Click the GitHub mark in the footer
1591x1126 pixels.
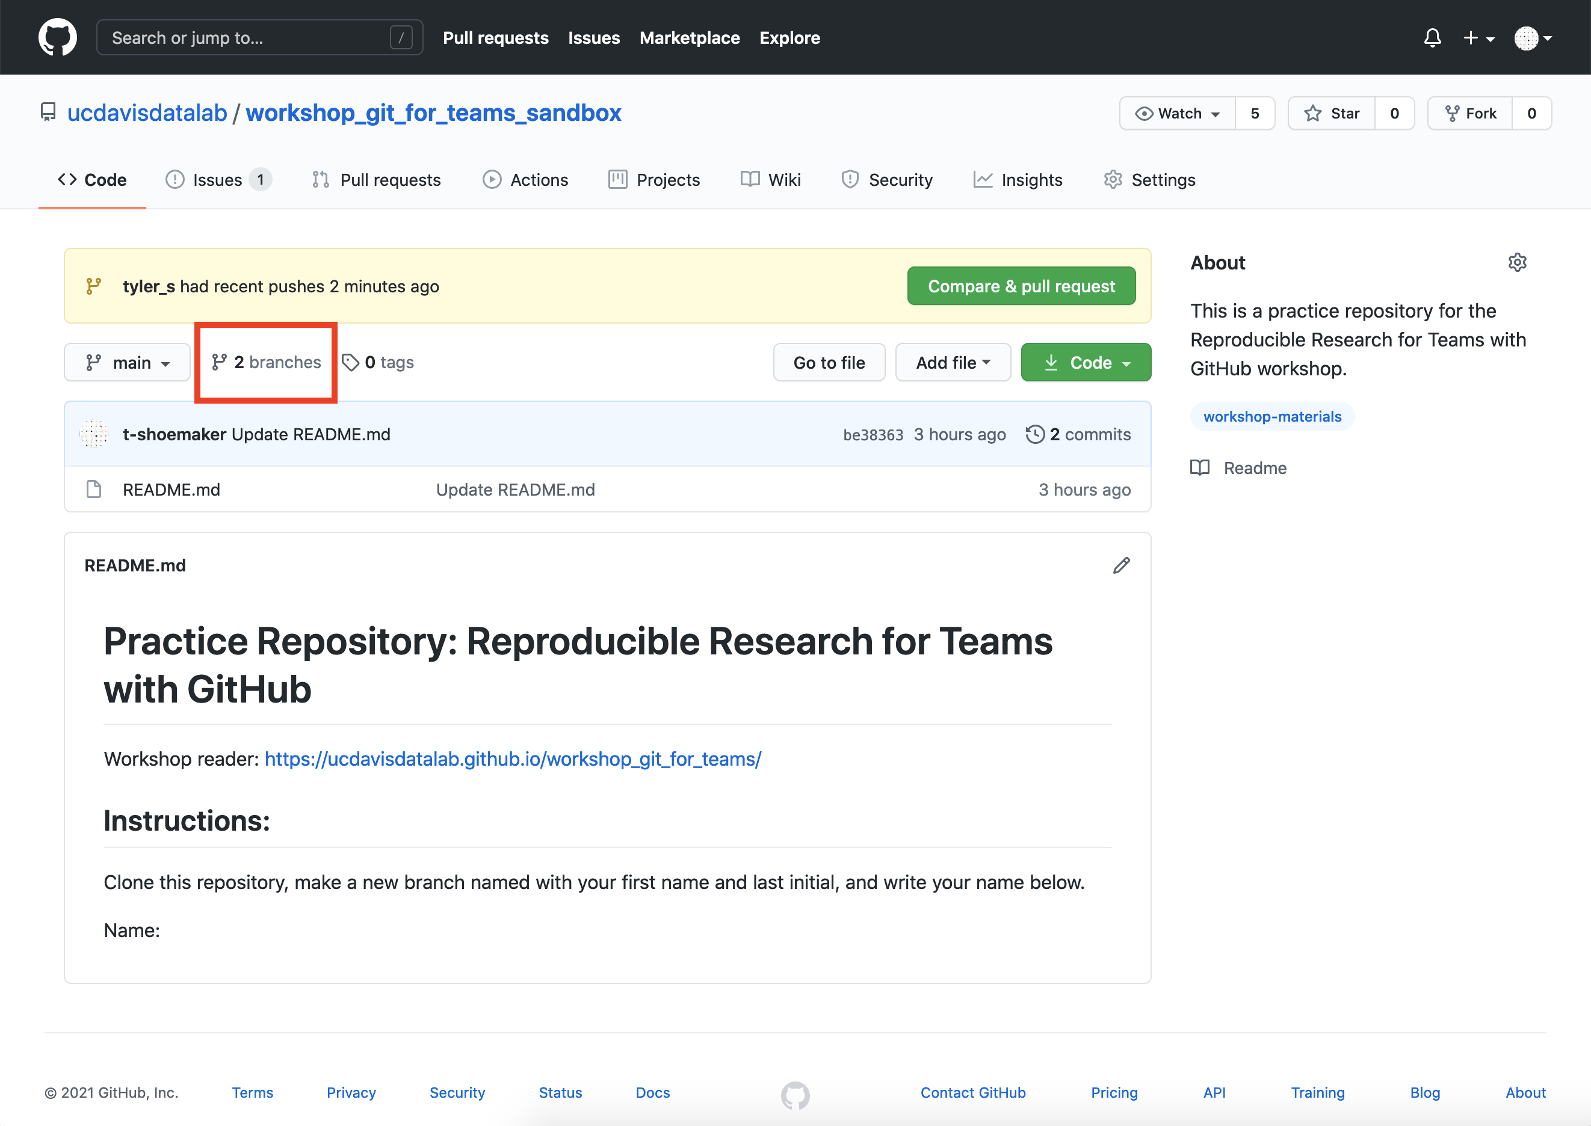click(795, 1095)
